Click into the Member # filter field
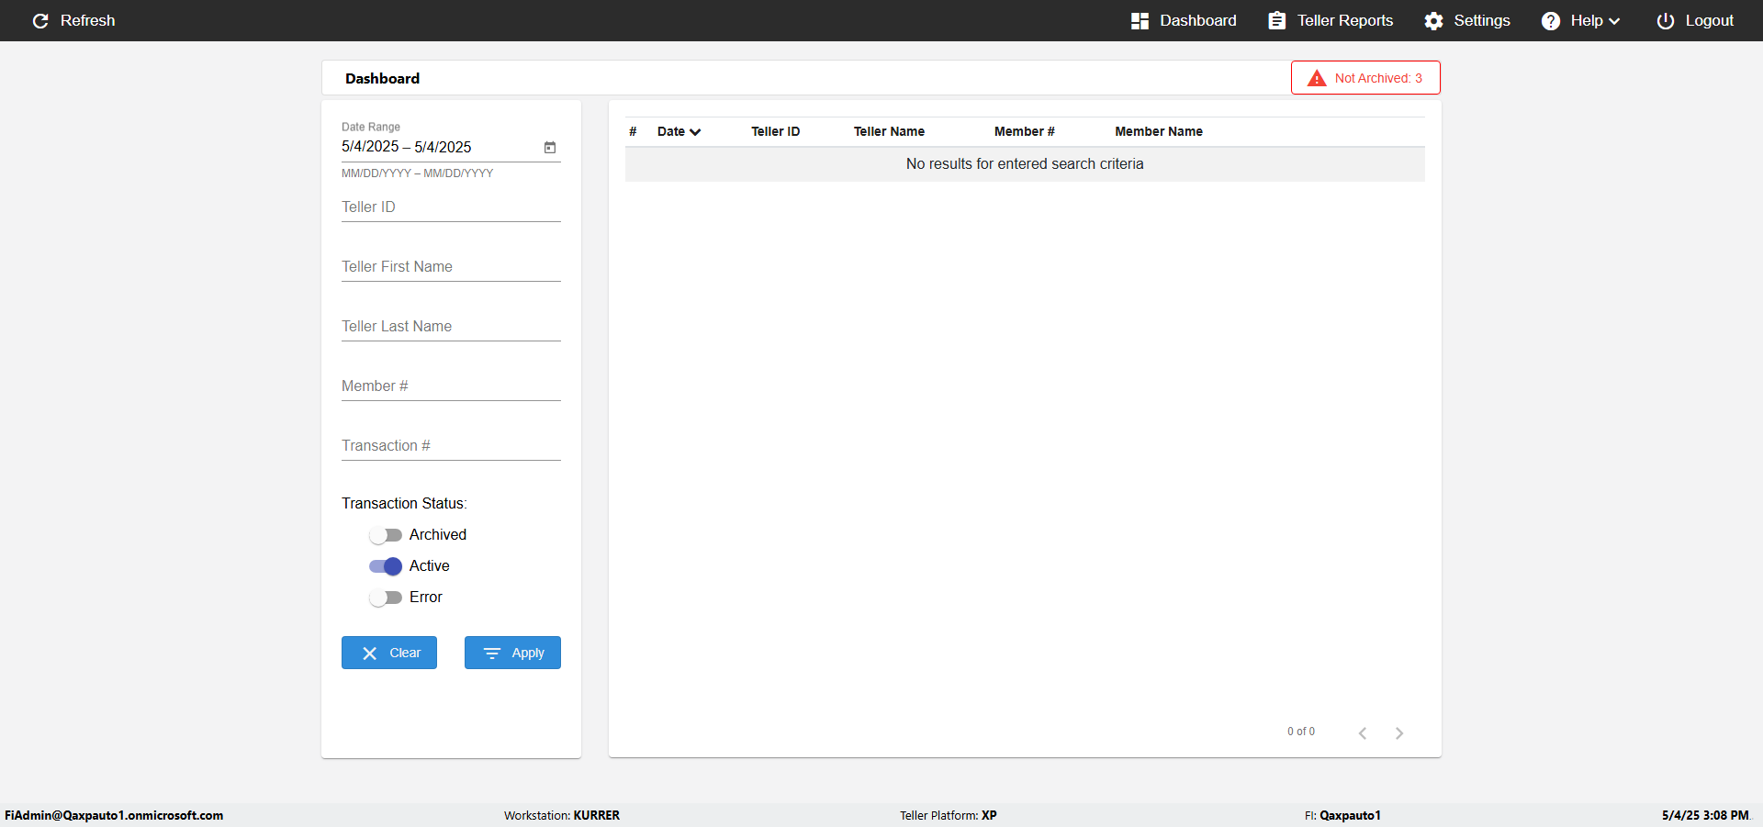This screenshot has height=827, width=1763. click(x=451, y=386)
